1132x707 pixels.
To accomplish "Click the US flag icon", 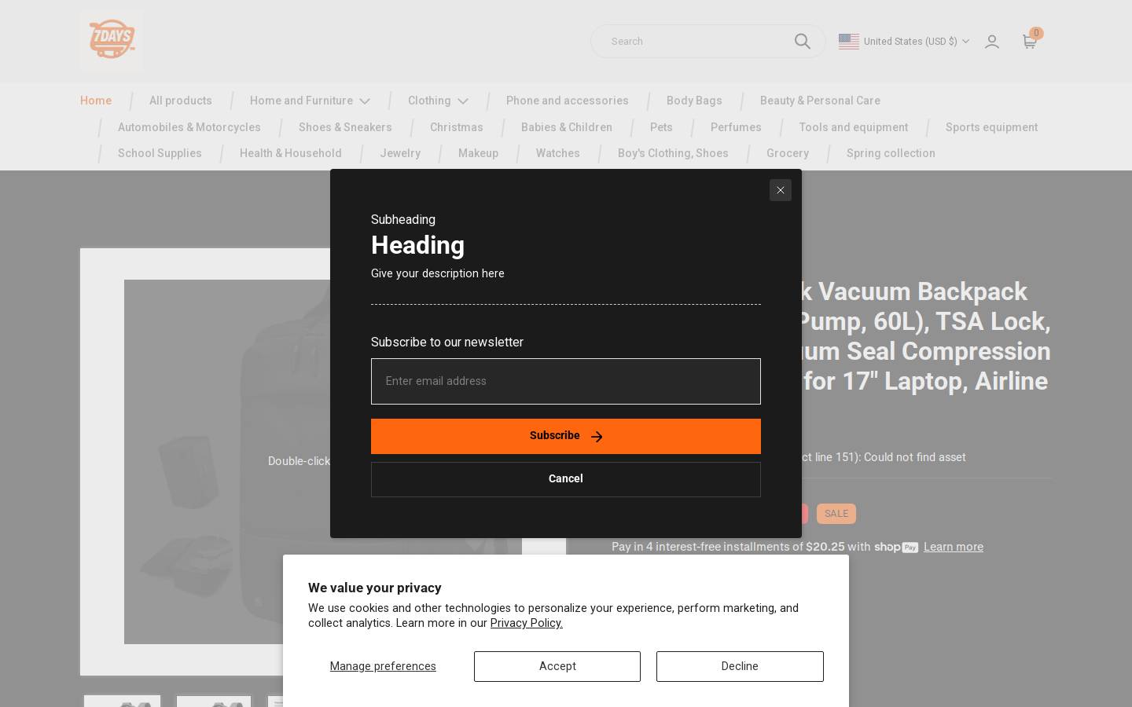I will coord(849,42).
